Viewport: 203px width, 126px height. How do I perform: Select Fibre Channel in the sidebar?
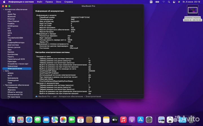(x=13, y=21)
